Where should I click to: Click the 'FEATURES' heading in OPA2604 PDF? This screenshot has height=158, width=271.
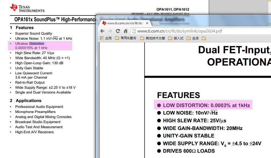178,95
